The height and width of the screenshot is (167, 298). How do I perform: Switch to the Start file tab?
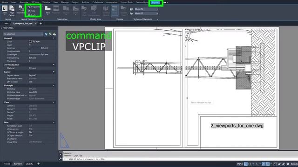coord(7,24)
